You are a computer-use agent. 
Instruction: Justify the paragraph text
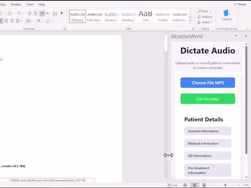(18, 21)
